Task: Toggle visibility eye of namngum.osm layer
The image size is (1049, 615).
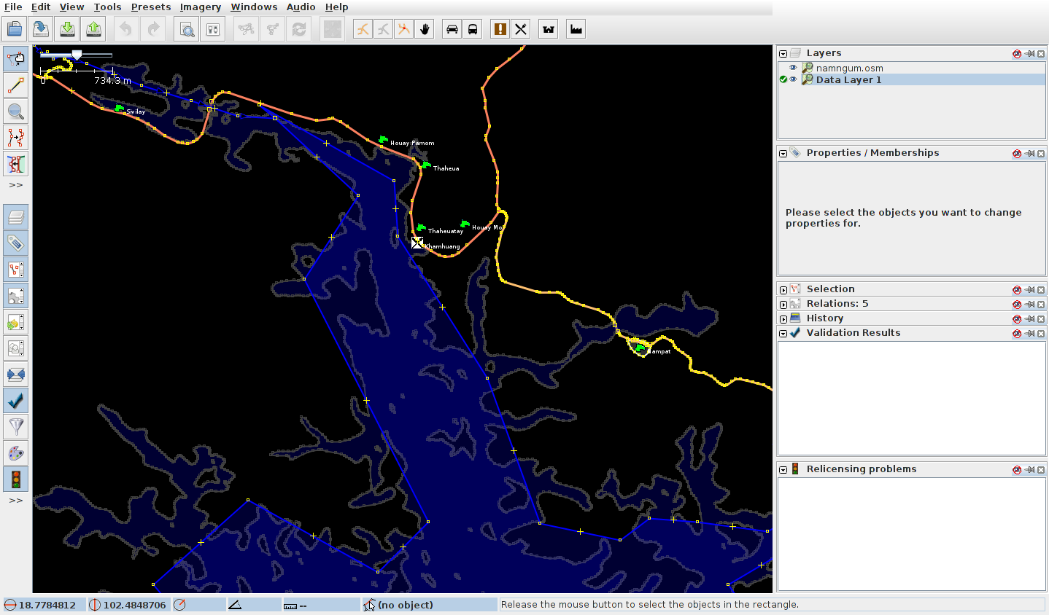Action: tap(793, 68)
